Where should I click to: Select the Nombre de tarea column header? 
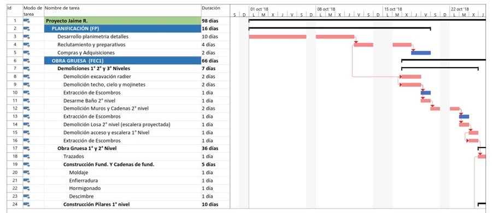tap(122, 11)
